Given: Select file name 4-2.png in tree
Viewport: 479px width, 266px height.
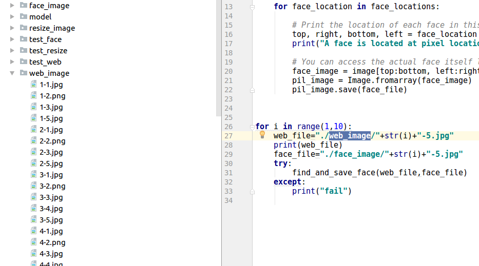Looking at the screenshot, I should (52, 243).
